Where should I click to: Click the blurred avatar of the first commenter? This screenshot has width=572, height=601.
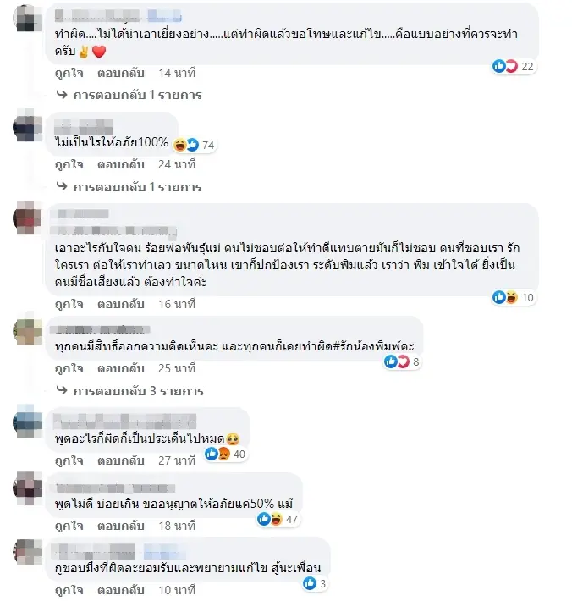click(x=28, y=18)
